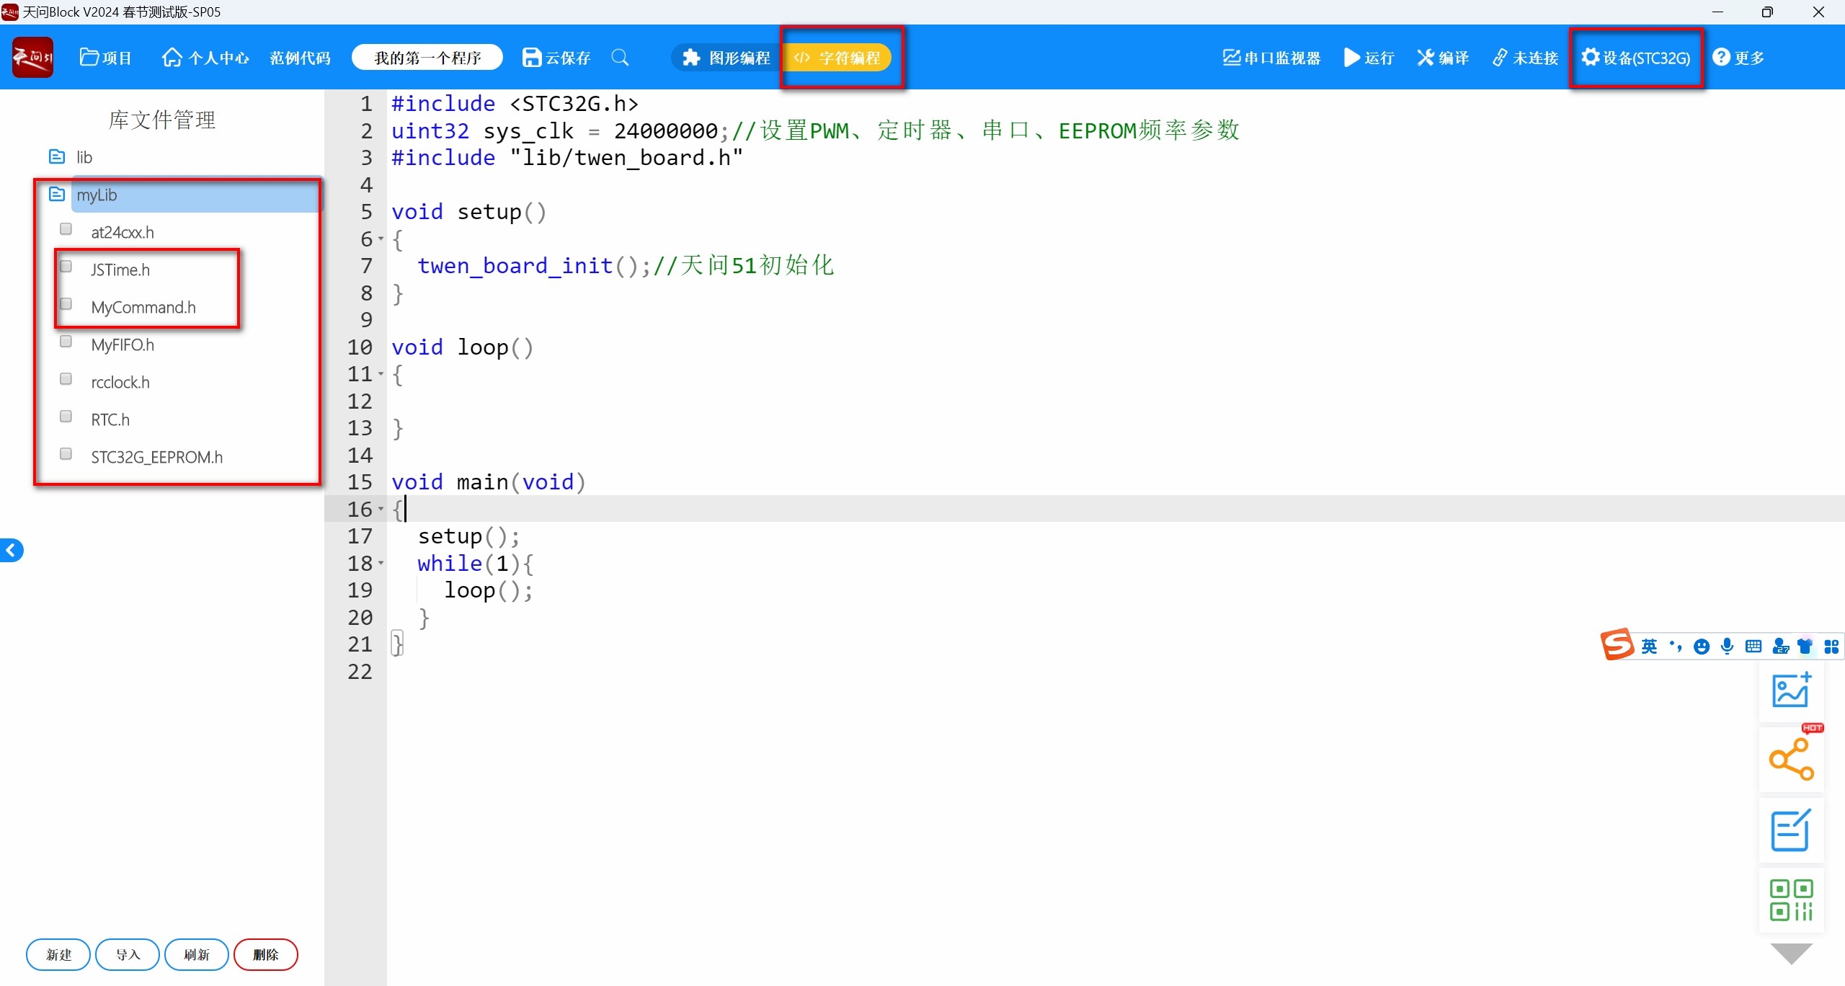Click cloud save (云保存) disk icon
This screenshot has width=1845, height=986.
(532, 58)
